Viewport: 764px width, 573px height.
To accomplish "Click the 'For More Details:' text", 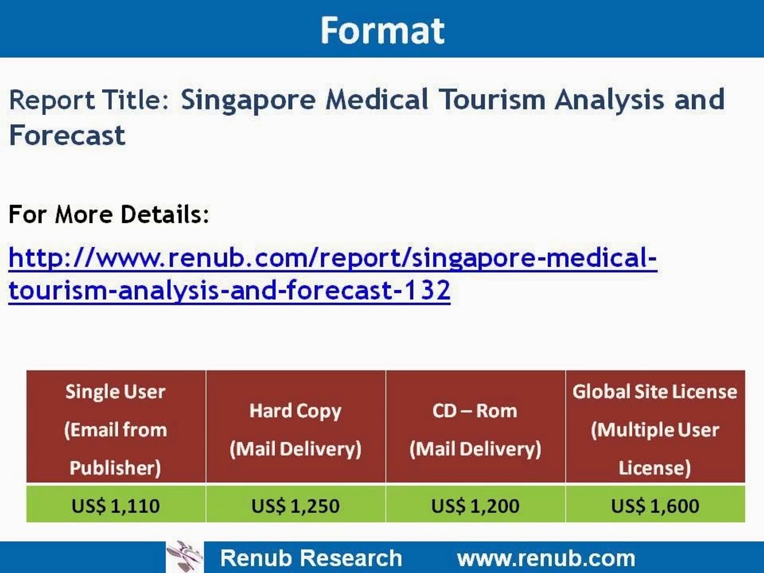I will point(109,214).
